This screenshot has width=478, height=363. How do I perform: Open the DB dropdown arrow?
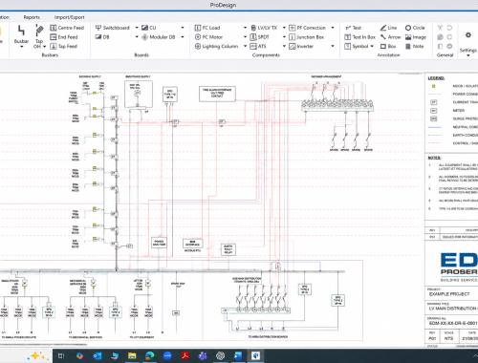click(137, 37)
